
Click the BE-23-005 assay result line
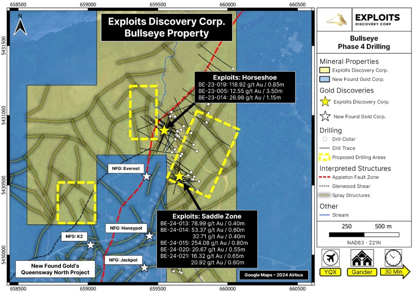pos(240,91)
